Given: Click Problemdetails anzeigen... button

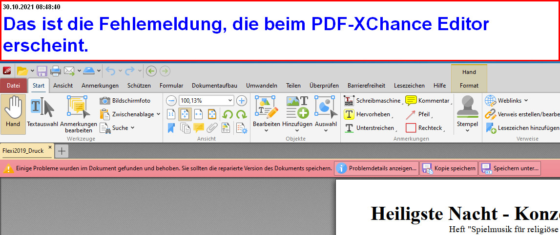Looking at the screenshot, I should coord(376,168).
